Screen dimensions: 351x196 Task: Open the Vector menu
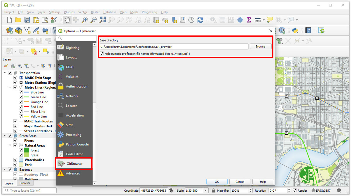point(83,12)
